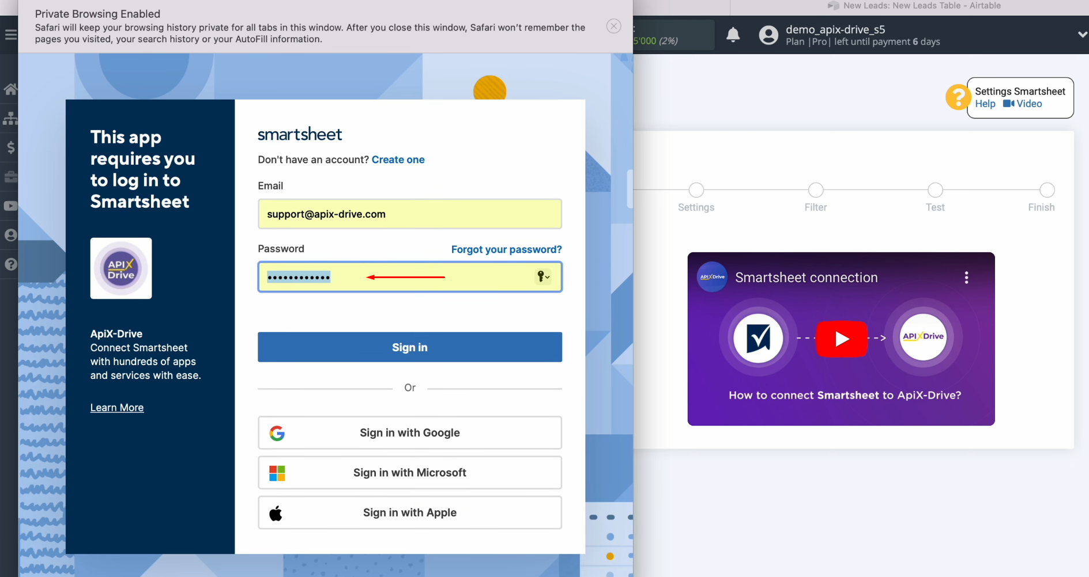Open the password reveal dropdown arrow
1089x577 pixels.
548,277
